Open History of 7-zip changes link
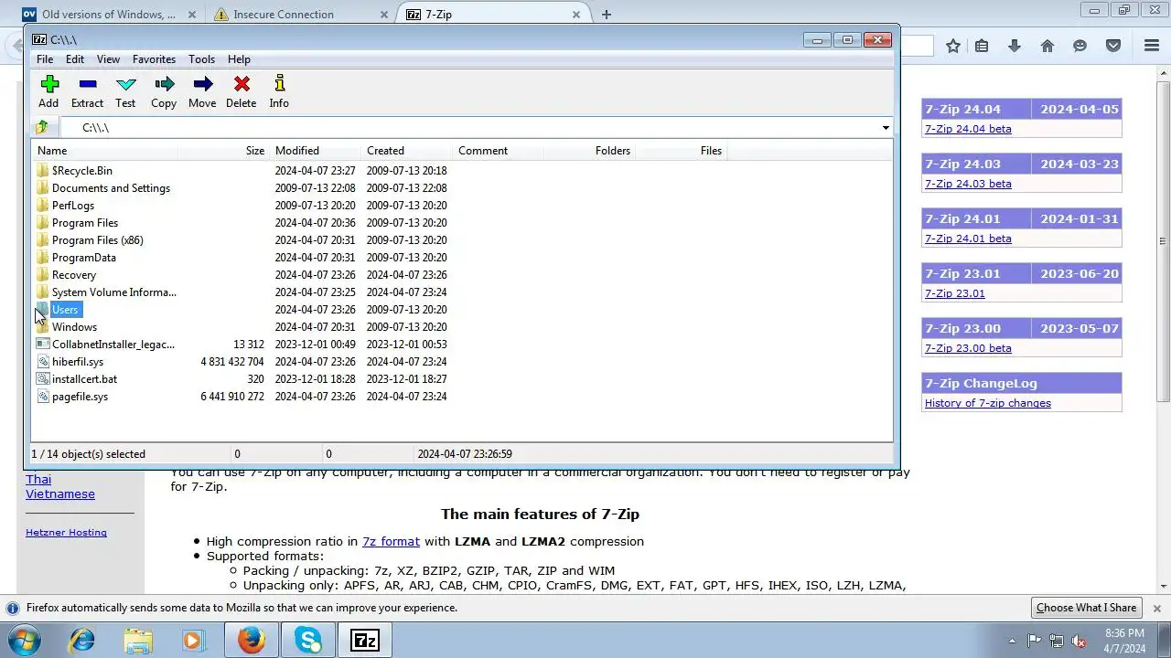Screen dimensions: 1171x658 coord(988,403)
